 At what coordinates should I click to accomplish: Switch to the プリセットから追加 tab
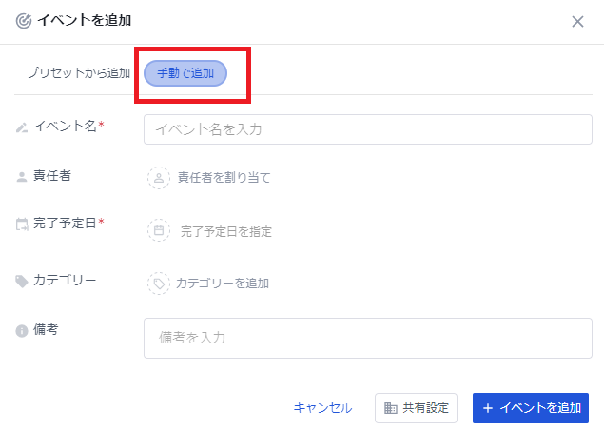pyautogui.click(x=78, y=73)
